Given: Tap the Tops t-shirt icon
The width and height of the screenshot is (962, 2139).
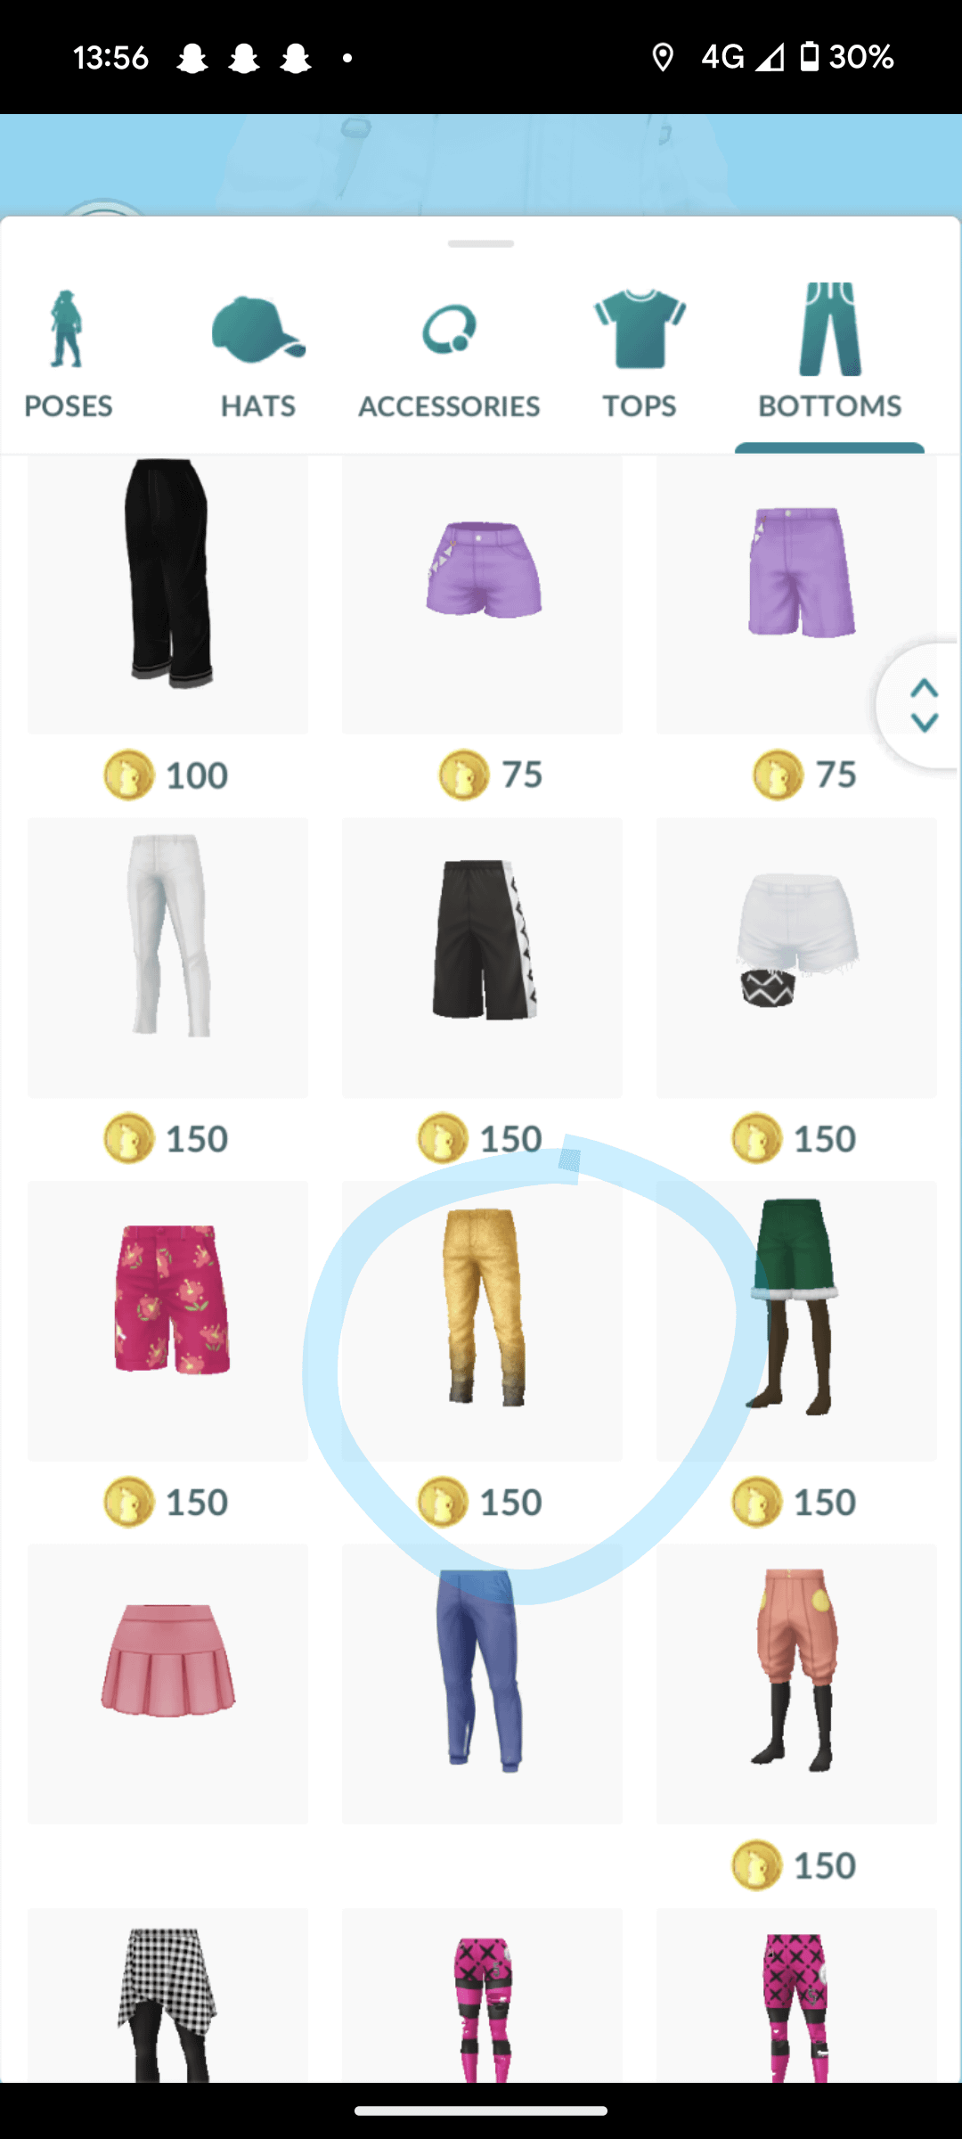Looking at the screenshot, I should (640, 328).
